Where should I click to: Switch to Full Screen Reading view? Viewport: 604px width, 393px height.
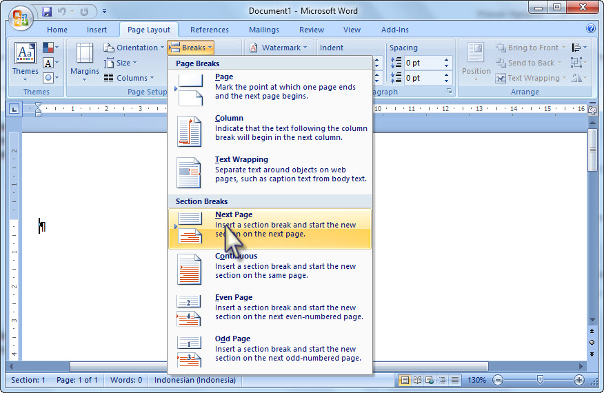(417, 381)
